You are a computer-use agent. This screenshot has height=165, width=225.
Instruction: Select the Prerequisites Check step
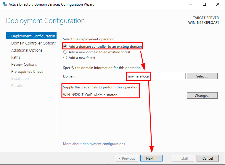[27, 71]
